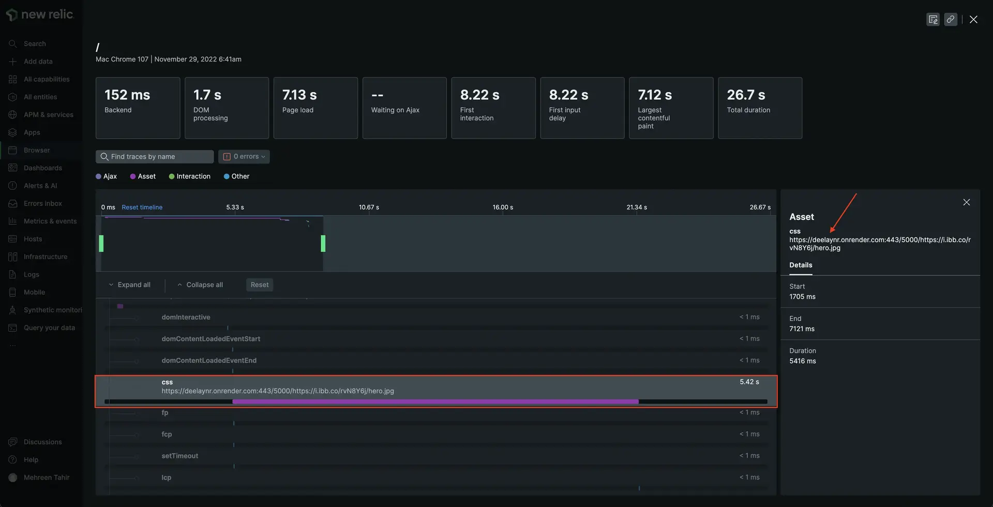The height and width of the screenshot is (507, 993).
Task: Open Logs document icon
Action: coord(13,275)
